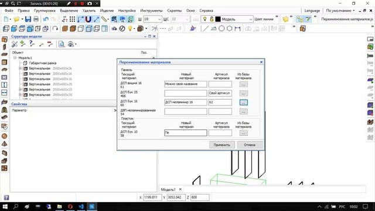The image size is (375, 211).
Task: Click new material field containing ДСП неламинир 16
Action: [186, 102]
